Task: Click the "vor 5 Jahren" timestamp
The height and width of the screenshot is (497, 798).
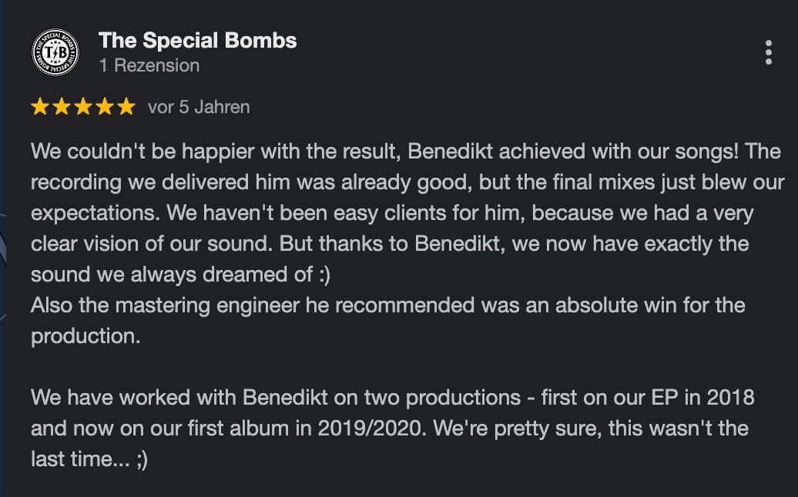Action: pos(199,107)
